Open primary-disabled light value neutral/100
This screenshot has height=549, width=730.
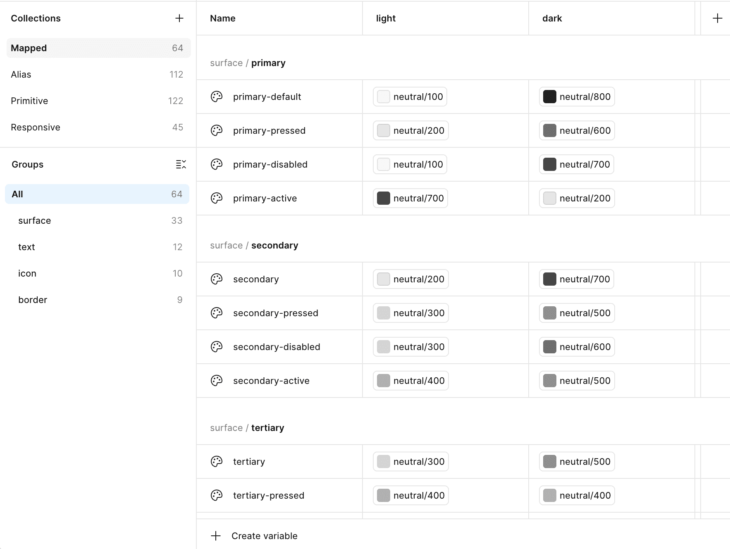(410, 164)
